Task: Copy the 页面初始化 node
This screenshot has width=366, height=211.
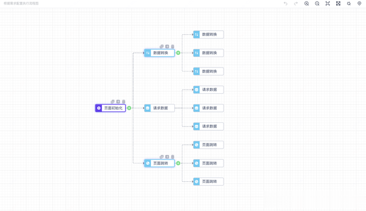Action: pyautogui.click(x=113, y=102)
